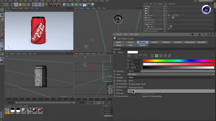Click the attribute manager up arrow
Viewport: 216px width, 121px height.
(x=199, y=34)
